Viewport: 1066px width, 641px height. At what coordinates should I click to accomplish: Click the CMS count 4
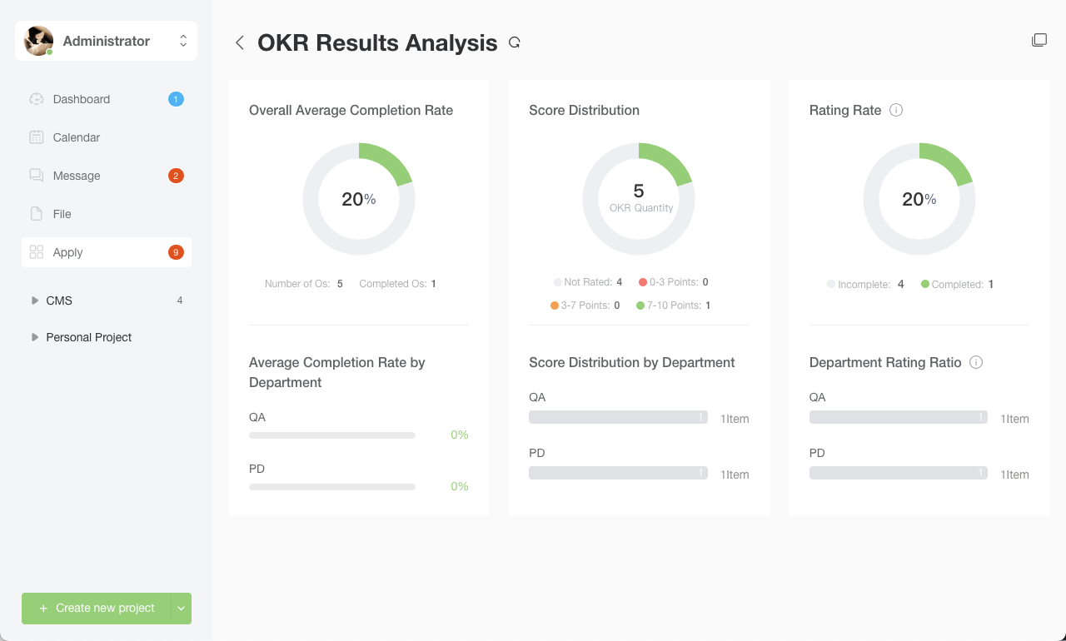click(x=180, y=301)
